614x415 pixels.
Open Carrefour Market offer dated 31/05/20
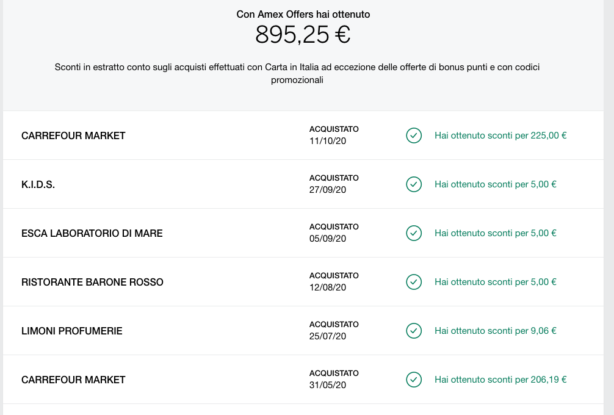303,380
